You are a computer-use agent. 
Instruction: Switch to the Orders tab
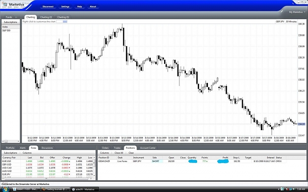(x=105, y=148)
